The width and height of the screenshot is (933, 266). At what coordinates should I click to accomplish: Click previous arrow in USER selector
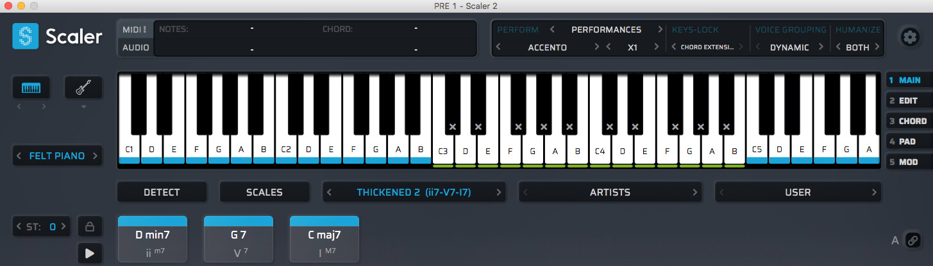[723, 192]
